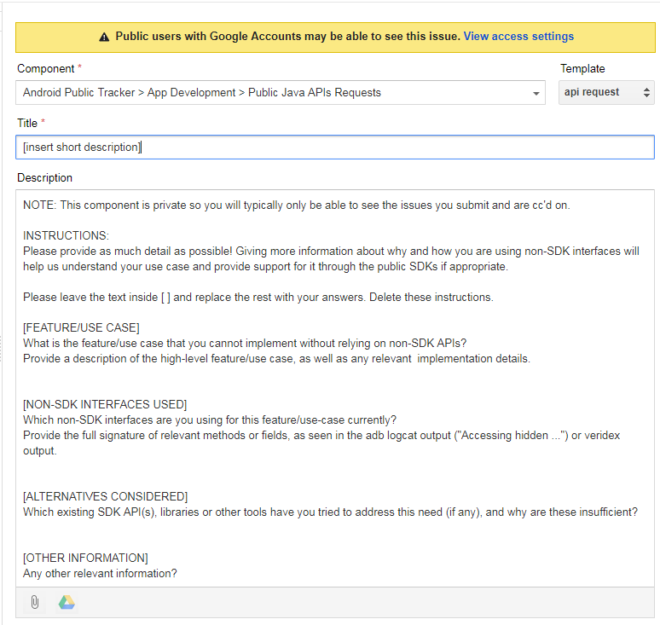Click the Component field label
Viewport: 660px width, 625px height.
(x=45, y=68)
